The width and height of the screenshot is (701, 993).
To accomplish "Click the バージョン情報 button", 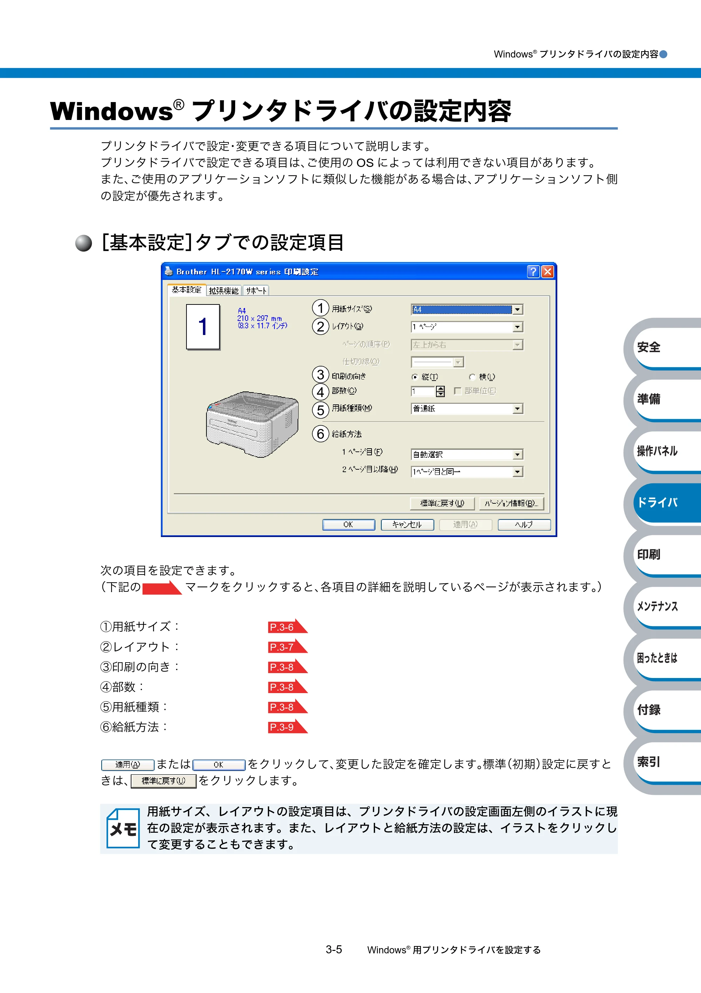I will coord(511,503).
